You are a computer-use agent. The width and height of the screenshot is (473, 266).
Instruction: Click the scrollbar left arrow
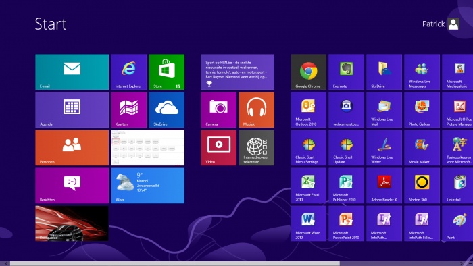(x=5, y=263)
